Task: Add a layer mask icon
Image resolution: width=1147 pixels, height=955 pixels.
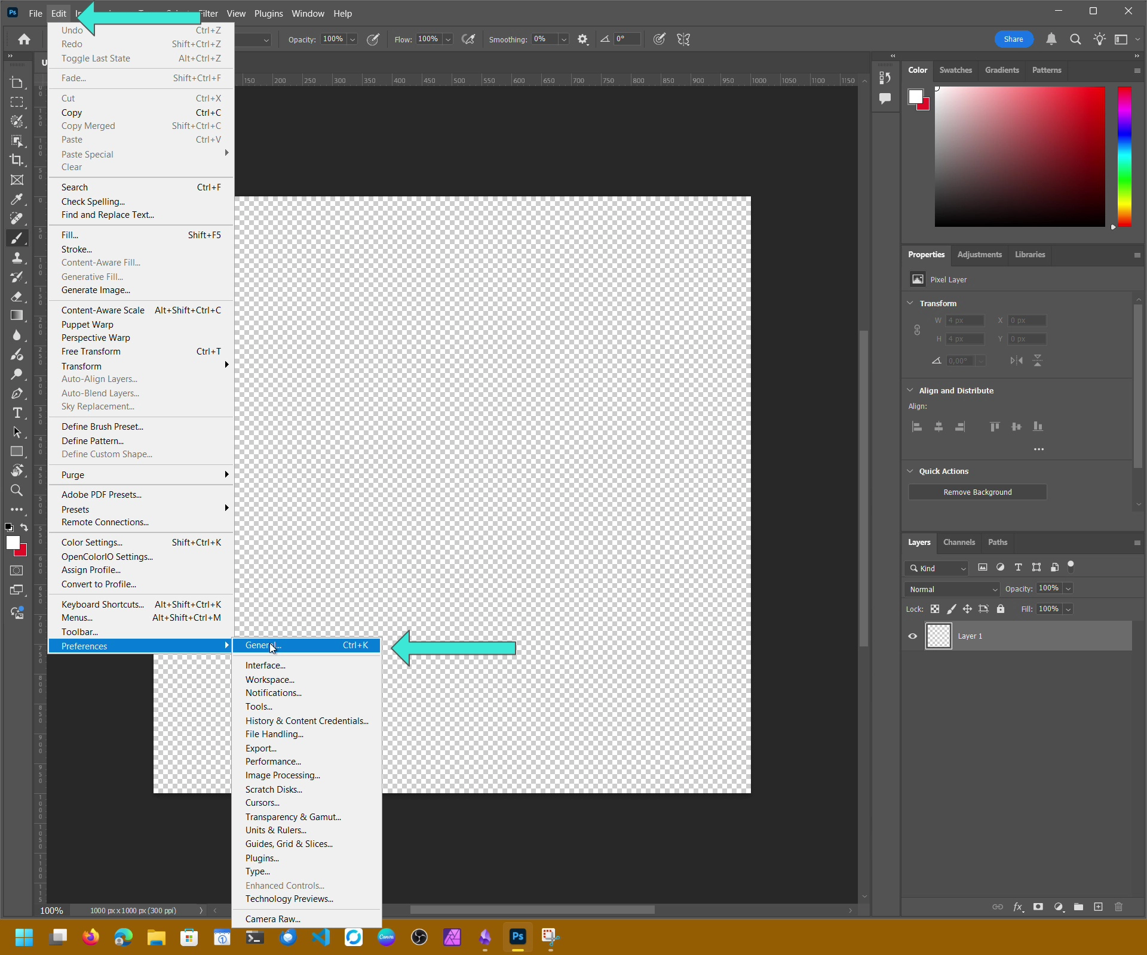Action: (1038, 907)
